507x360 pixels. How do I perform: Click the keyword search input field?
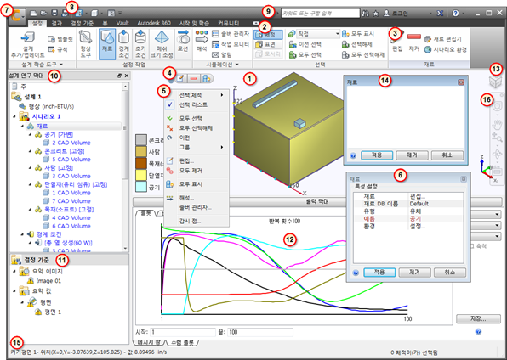point(320,14)
